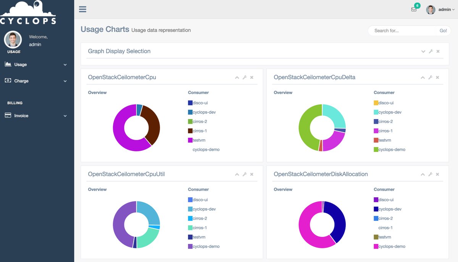Click the Cyclops logo
458x262 pixels.
(29, 13)
